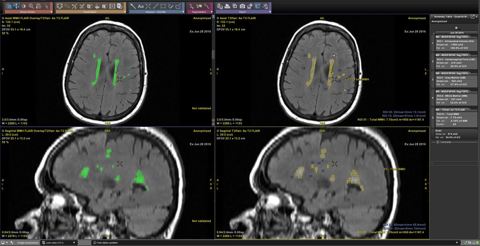Click the screen layout icon in Visualization
Image resolution: width=480 pixels, height=246 pixels.
pos(60,6)
